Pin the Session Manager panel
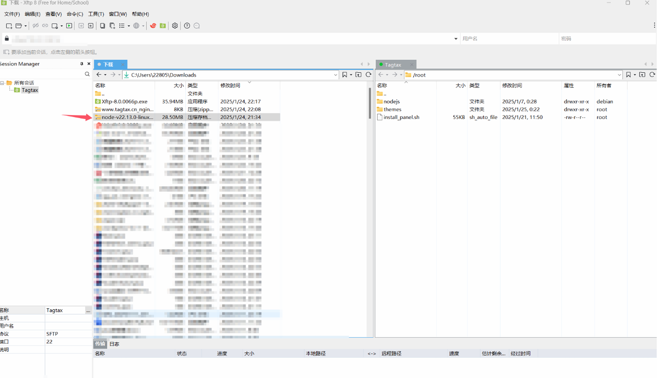 (82, 64)
